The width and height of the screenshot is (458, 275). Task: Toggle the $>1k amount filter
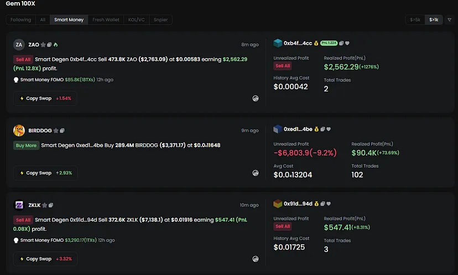(x=434, y=20)
